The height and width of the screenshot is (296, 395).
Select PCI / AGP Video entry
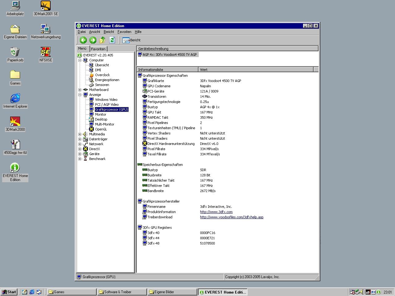[x=107, y=105]
